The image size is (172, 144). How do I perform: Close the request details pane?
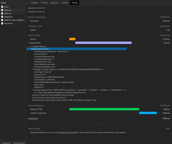click(x=27, y=2)
